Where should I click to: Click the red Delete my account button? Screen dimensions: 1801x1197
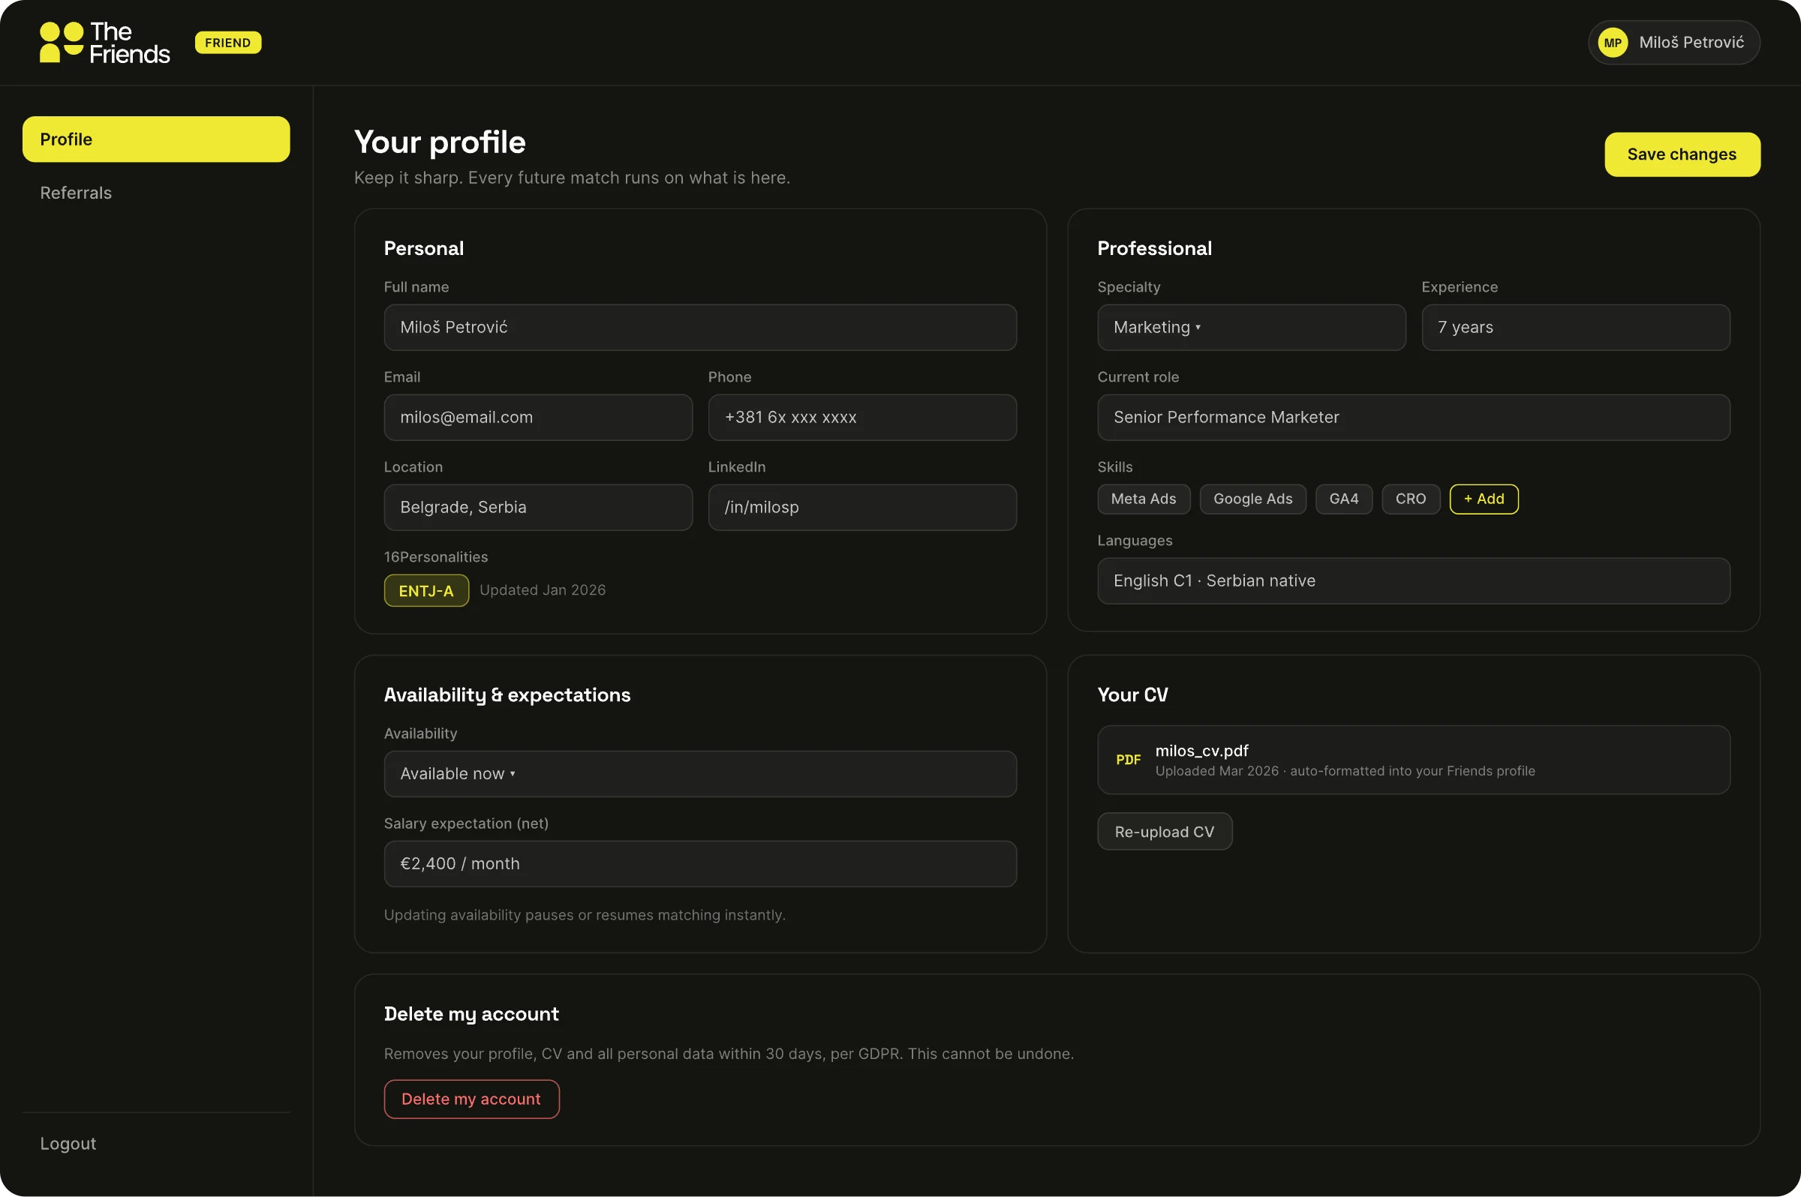tap(471, 1099)
